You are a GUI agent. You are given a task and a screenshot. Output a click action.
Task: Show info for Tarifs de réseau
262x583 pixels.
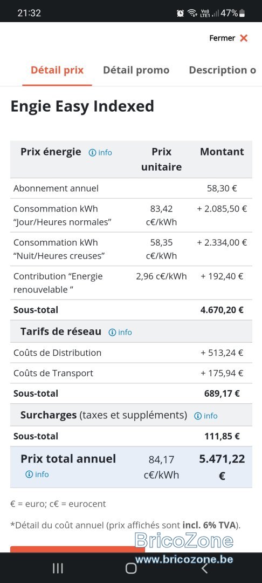point(120,332)
